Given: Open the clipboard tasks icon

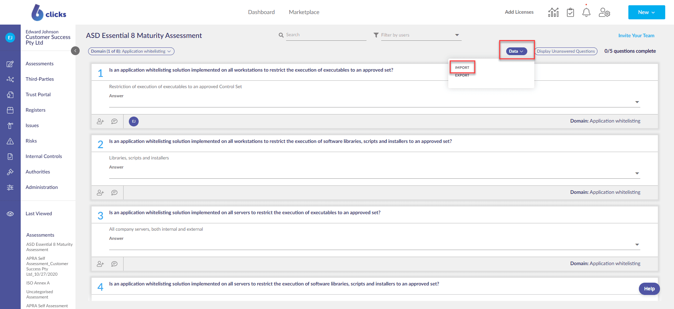Looking at the screenshot, I should coord(570,13).
